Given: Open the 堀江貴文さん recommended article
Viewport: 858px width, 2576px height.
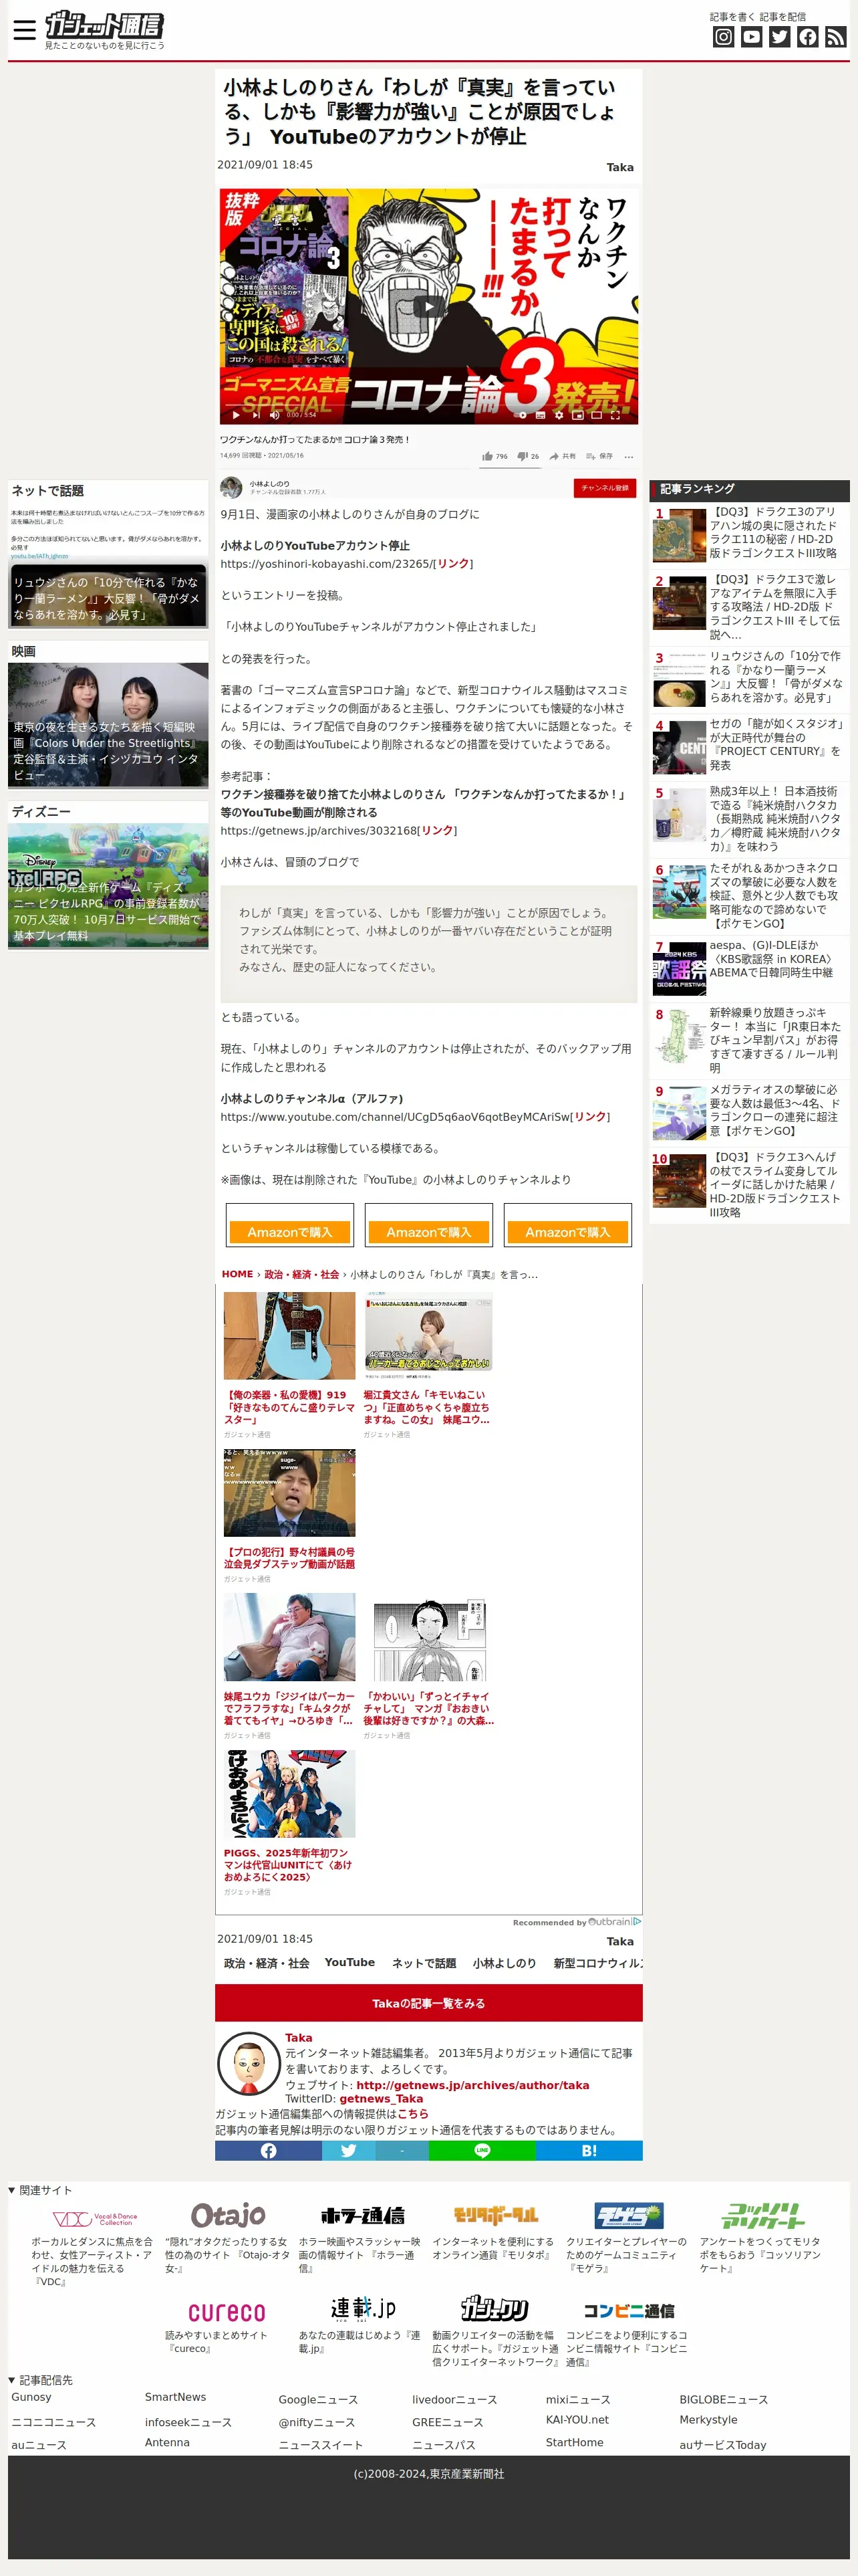Looking at the screenshot, I should pyautogui.click(x=428, y=1365).
